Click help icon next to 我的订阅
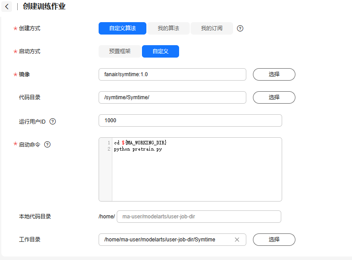The height and width of the screenshot is (260, 352). point(240,28)
